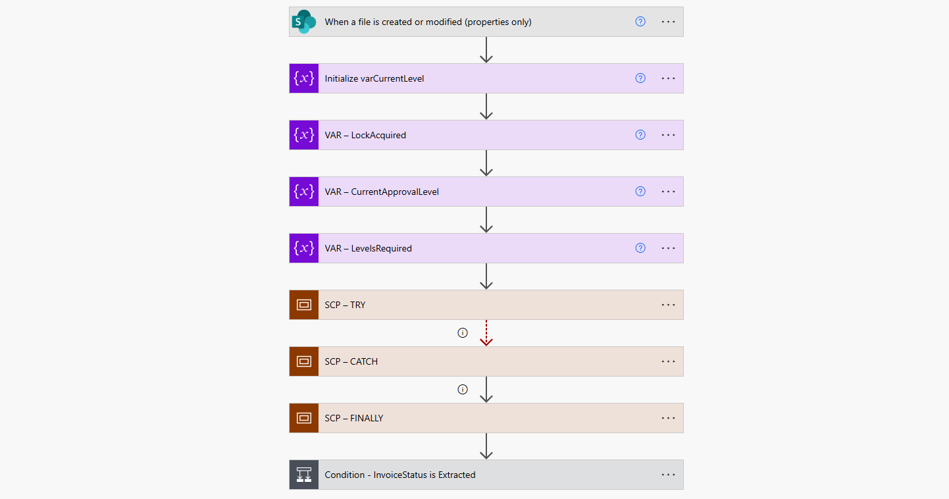Click arrow connector between trigger and varCurrentLevel
Screen dimensions: 949x499
[x=486, y=50]
